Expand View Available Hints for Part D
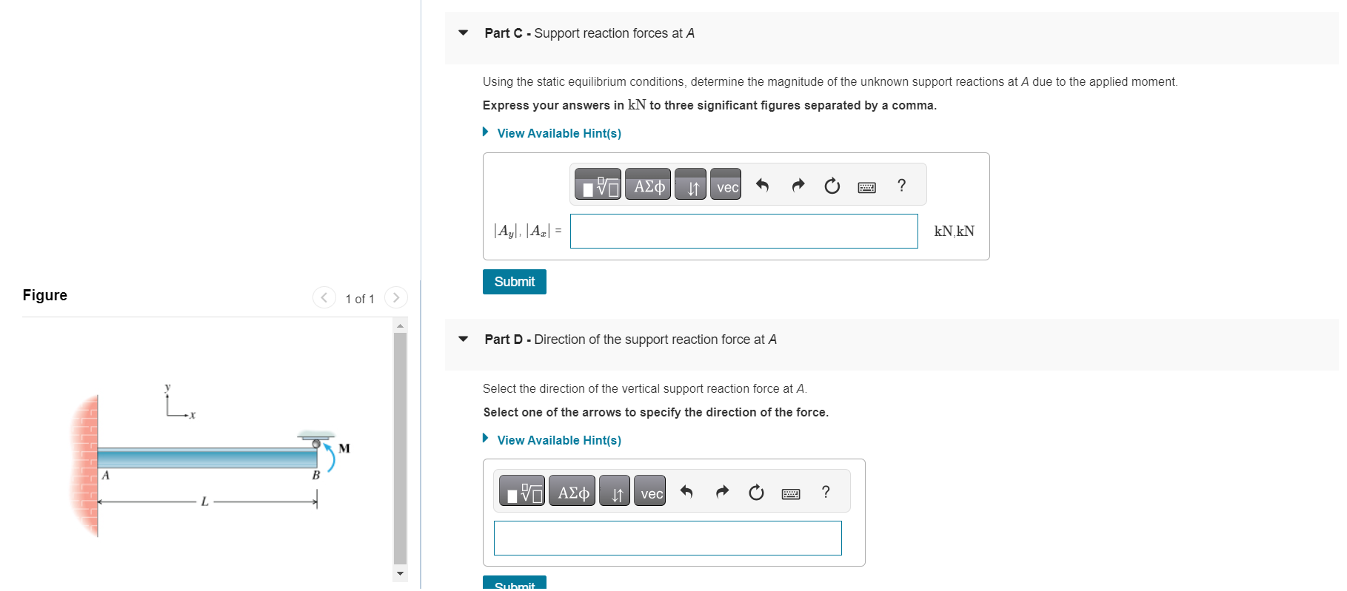 click(x=558, y=439)
